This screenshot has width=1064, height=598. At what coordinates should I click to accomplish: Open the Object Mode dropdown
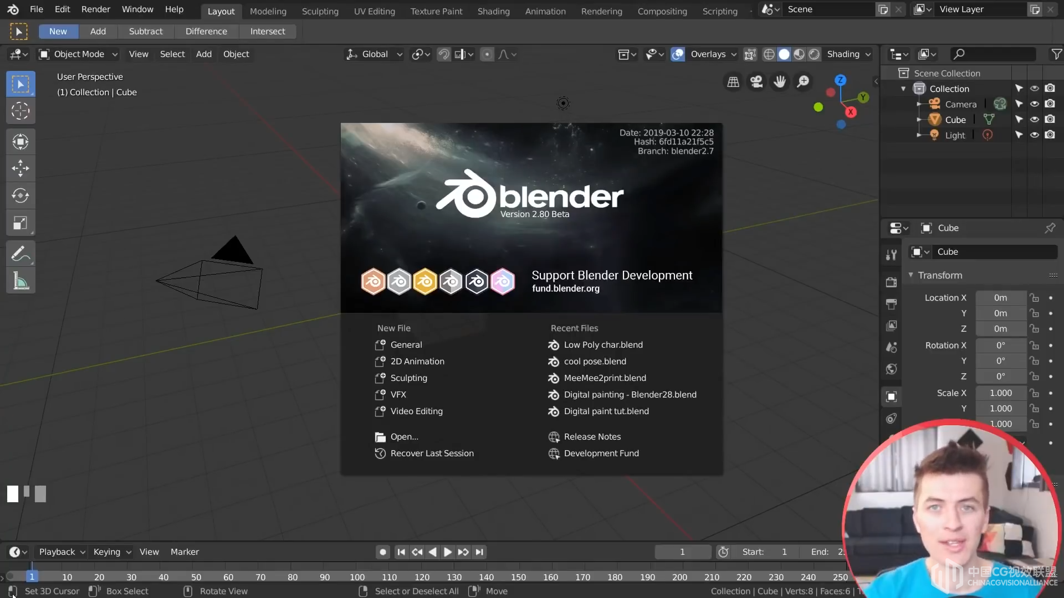(x=78, y=54)
